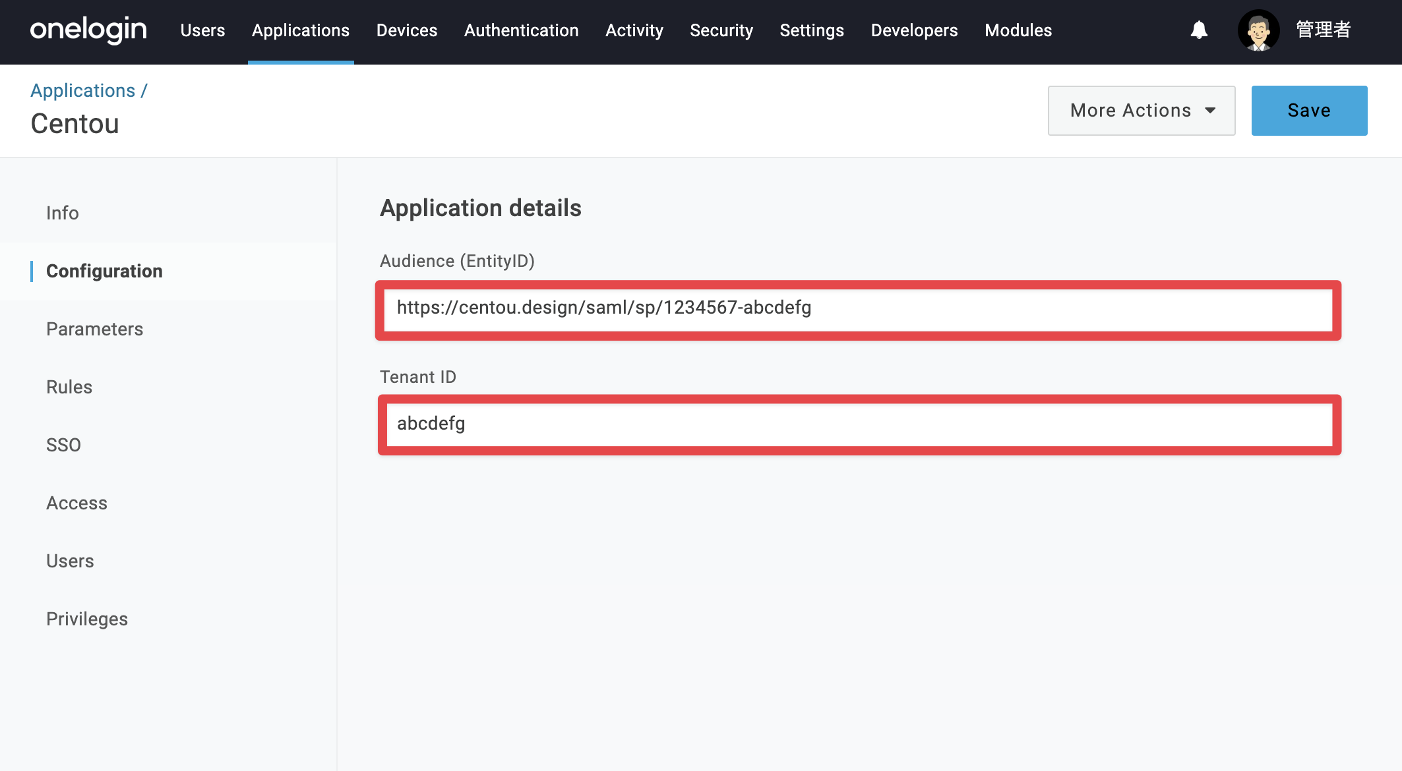Select the Configuration sidebar tab

(104, 271)
